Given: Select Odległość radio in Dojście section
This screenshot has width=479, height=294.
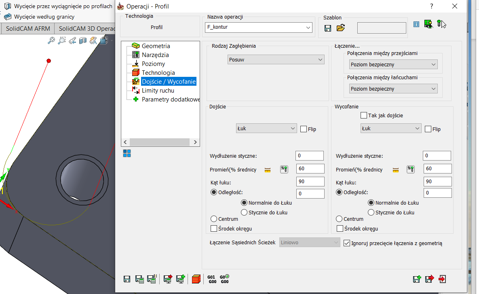Looking at the screenshot, I should click(x=214, y=192).
